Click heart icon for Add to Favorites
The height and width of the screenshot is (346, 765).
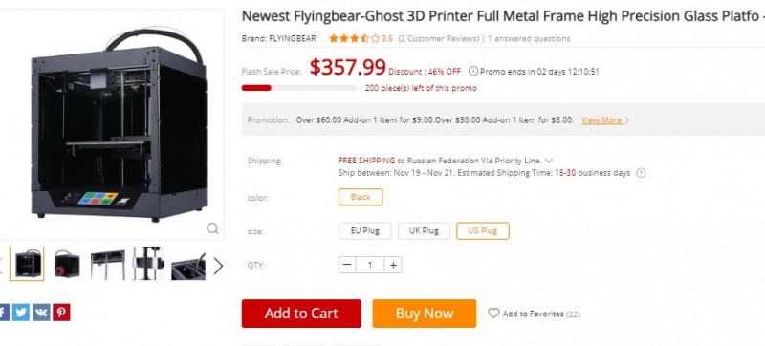pyautogui.click(x=493, y=313)
